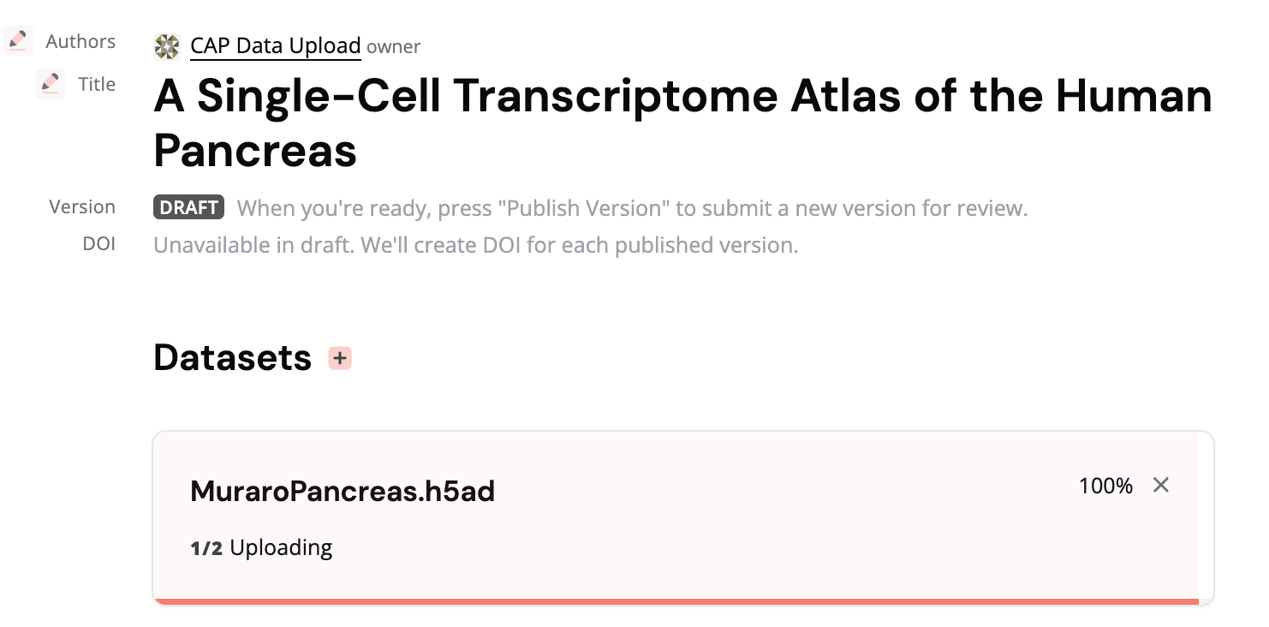This screenshot has height=627, width=1269.
Task: Click the "Publish Version" instruction text
Action: 632,208
